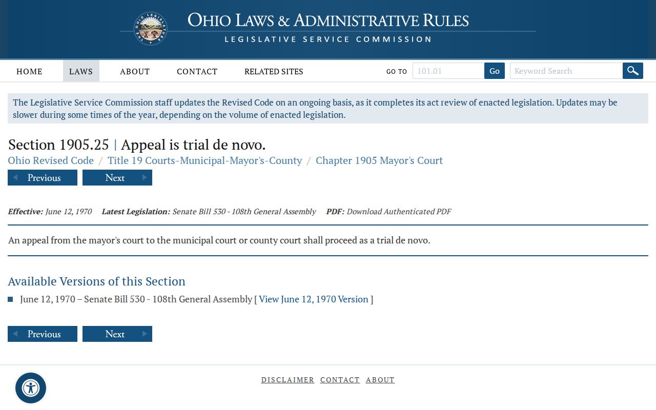
Task: Click the Go To section number field
Action: (448, 71)
